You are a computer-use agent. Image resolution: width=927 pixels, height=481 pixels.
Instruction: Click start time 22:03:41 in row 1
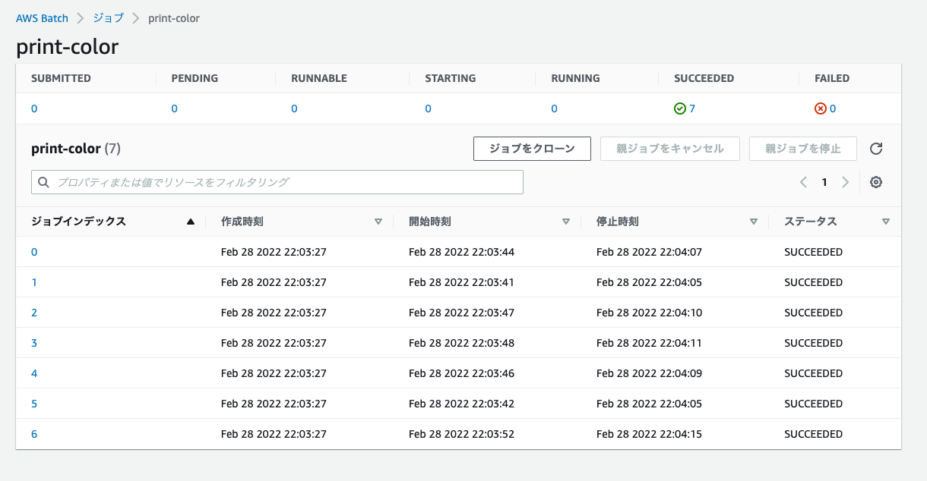[461, 282]
